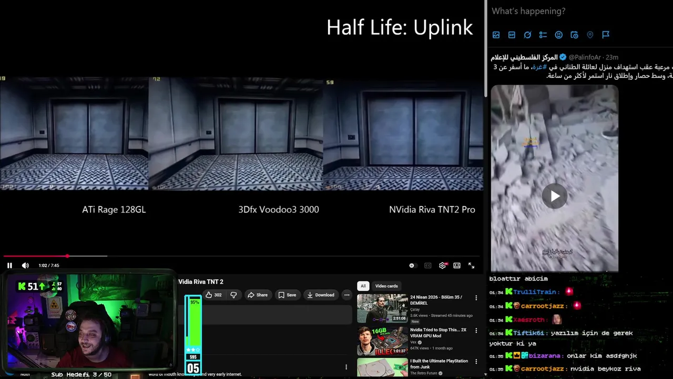Open video settings gear icon

click(x=442, y=265)
